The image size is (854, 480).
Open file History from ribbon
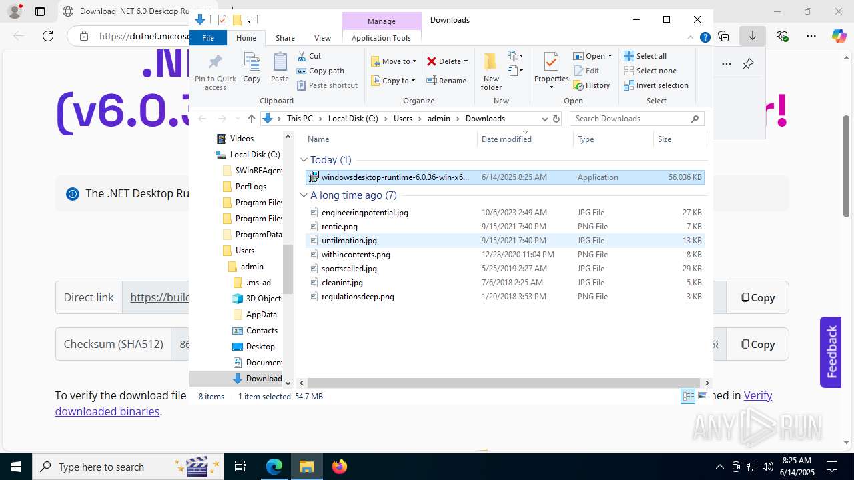[x=591, y=85]
